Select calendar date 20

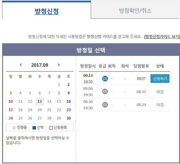pos(39,110)
